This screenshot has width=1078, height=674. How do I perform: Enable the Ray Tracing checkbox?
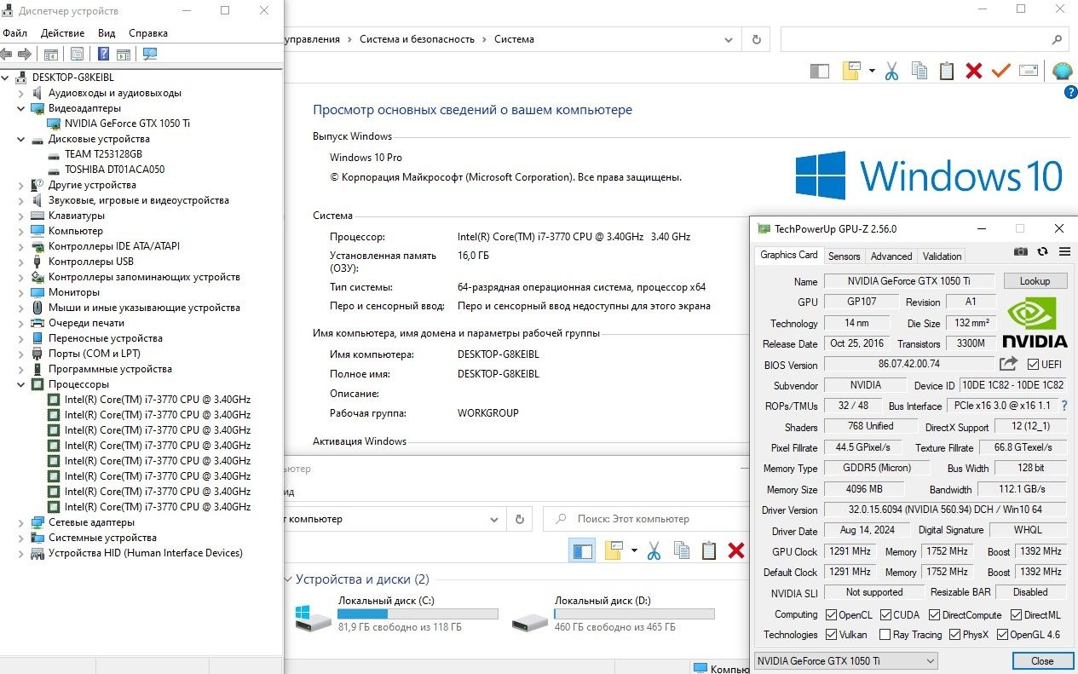point(883,635)
